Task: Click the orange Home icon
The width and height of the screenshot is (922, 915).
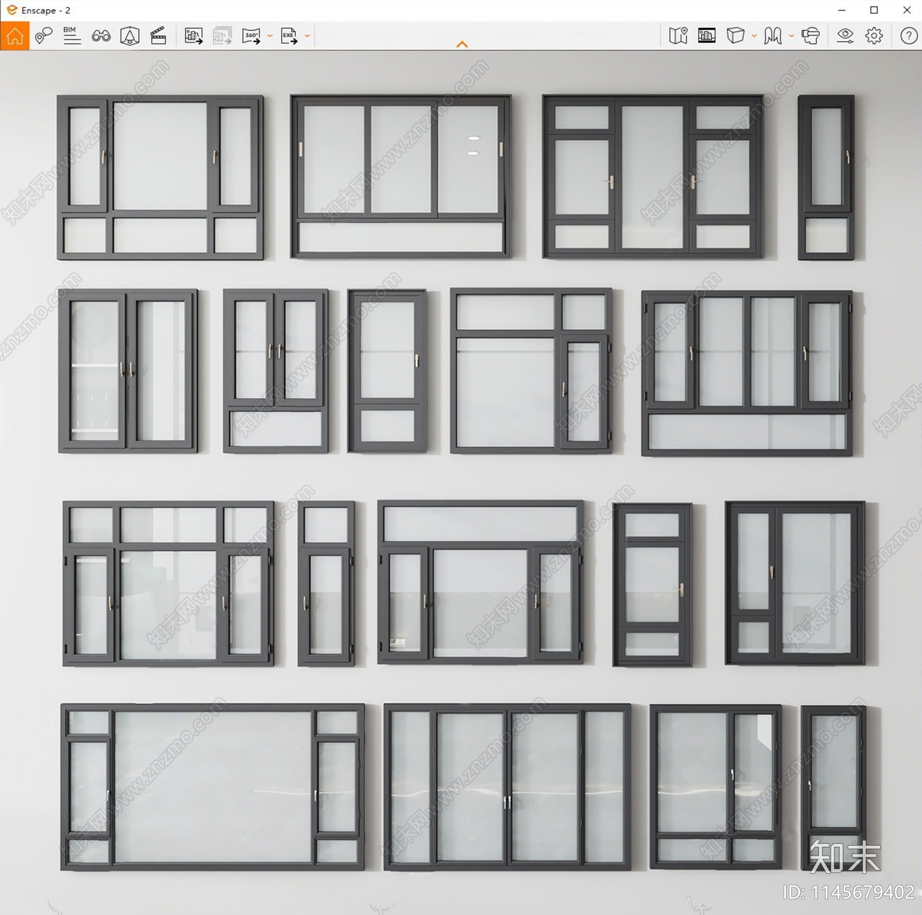Action: pyautogui.click(x=15, y=36)
